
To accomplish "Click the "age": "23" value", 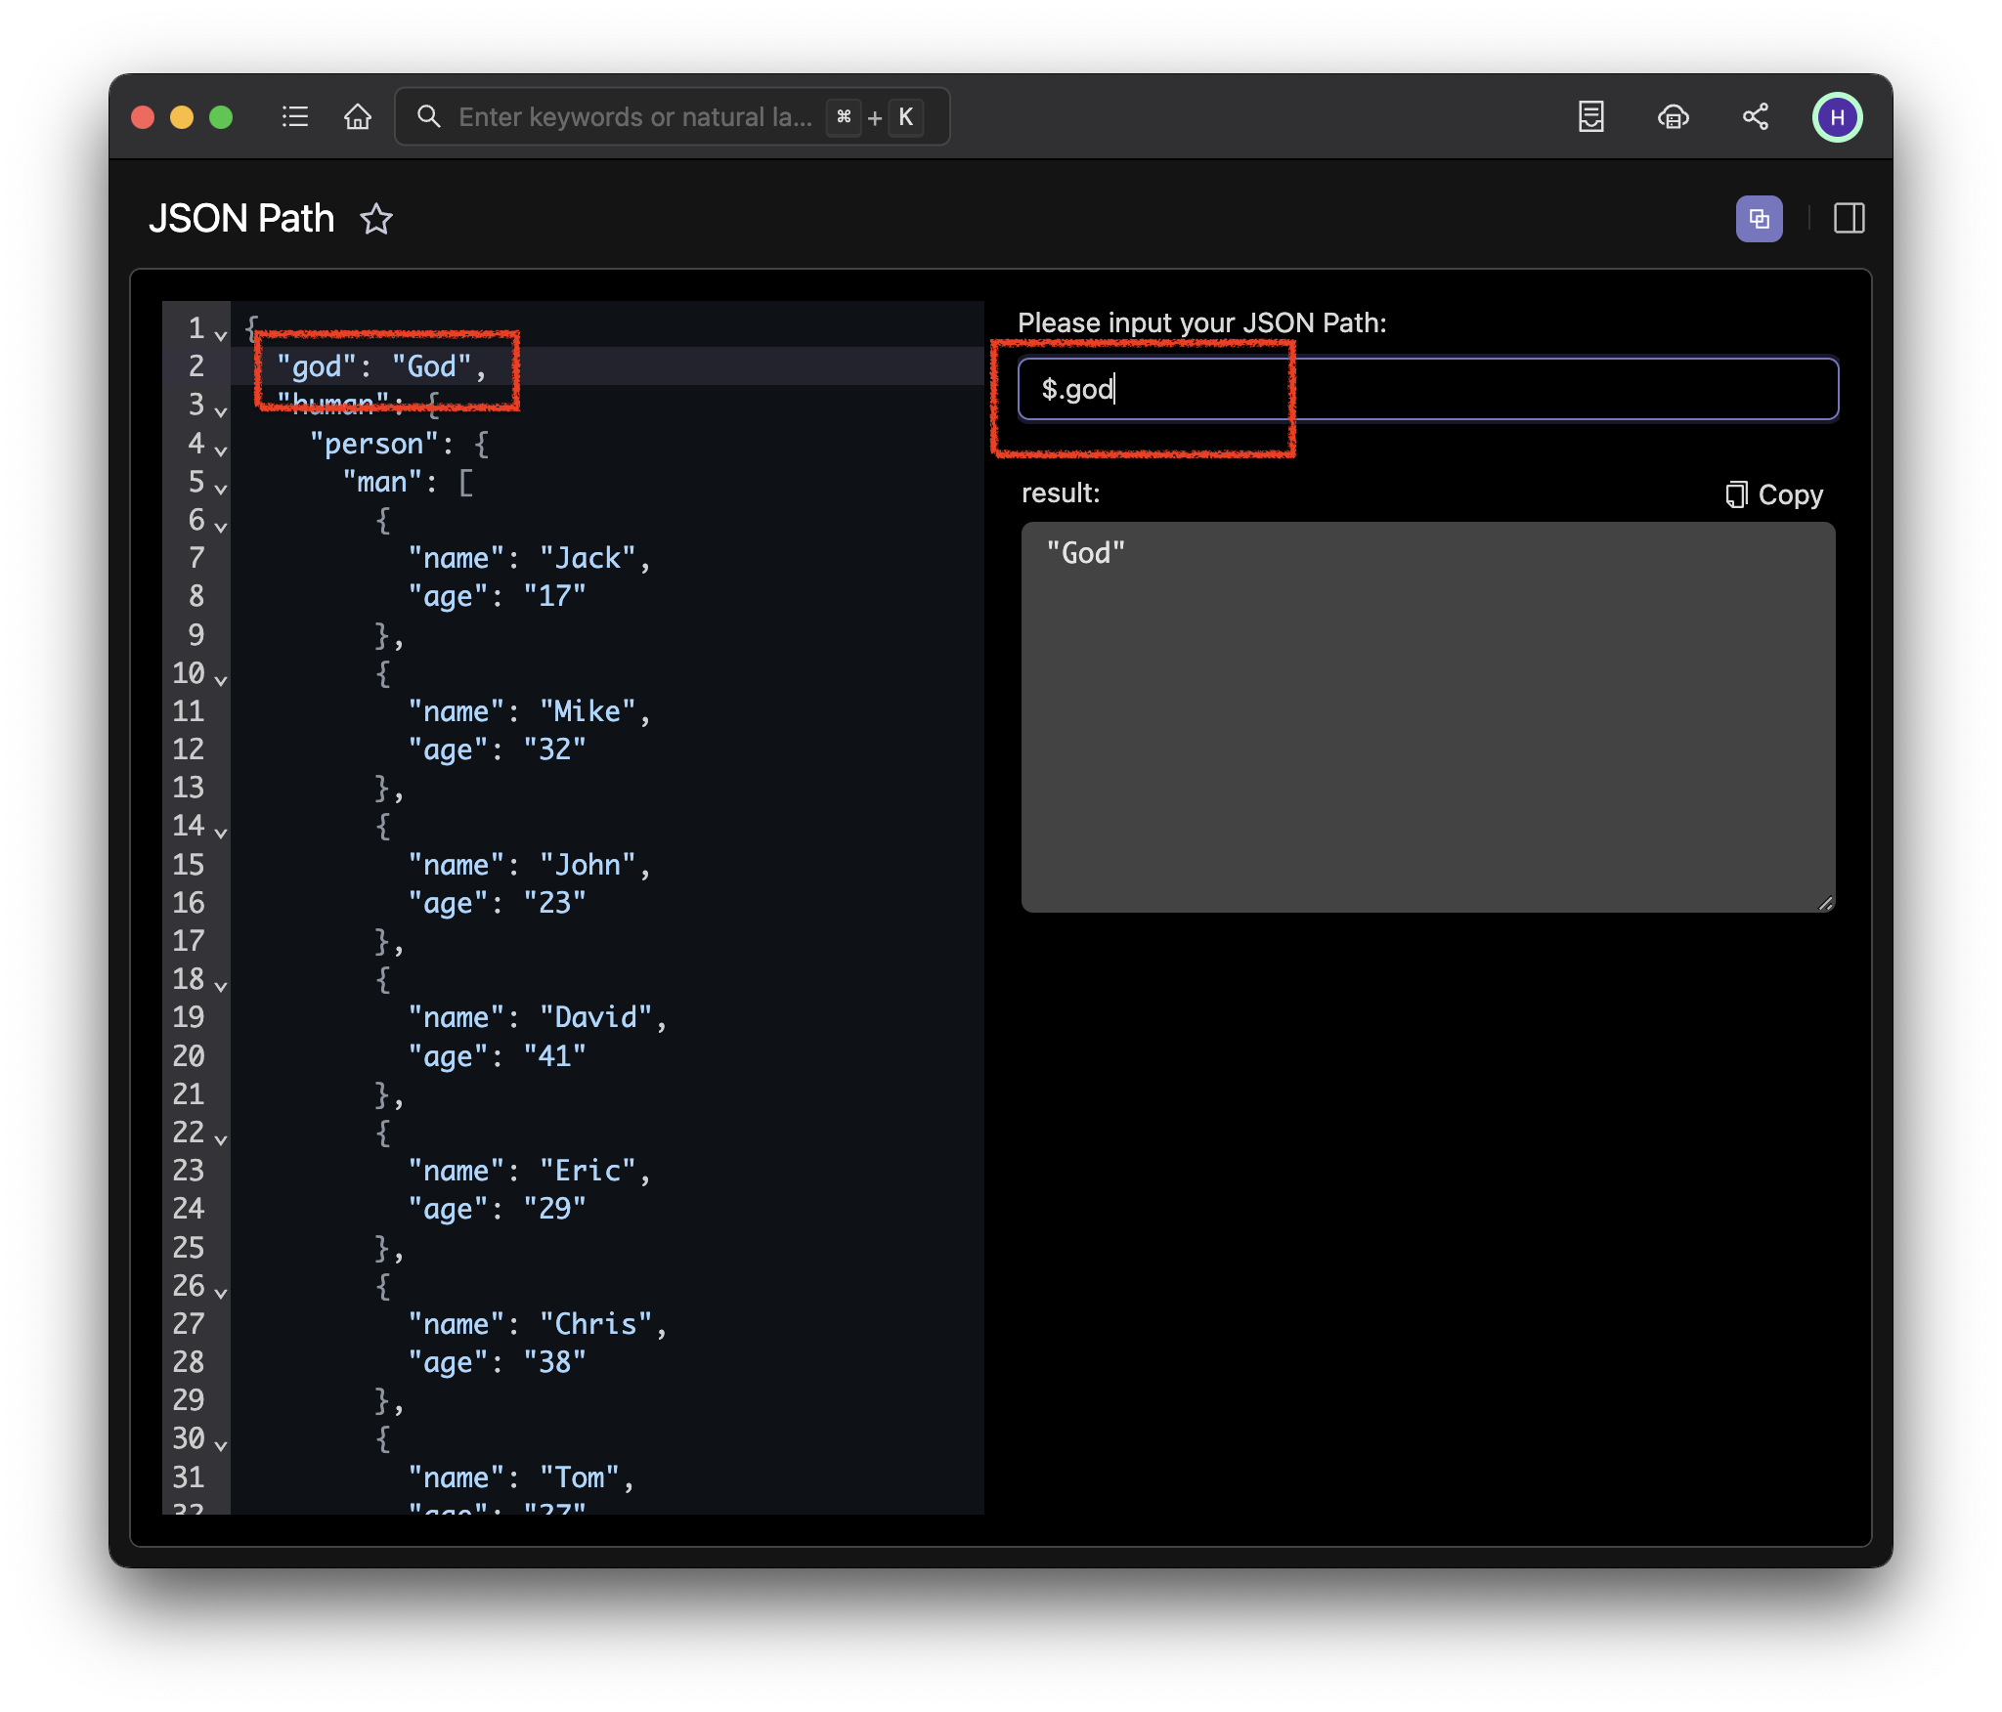I will click(x=554, y=903).
